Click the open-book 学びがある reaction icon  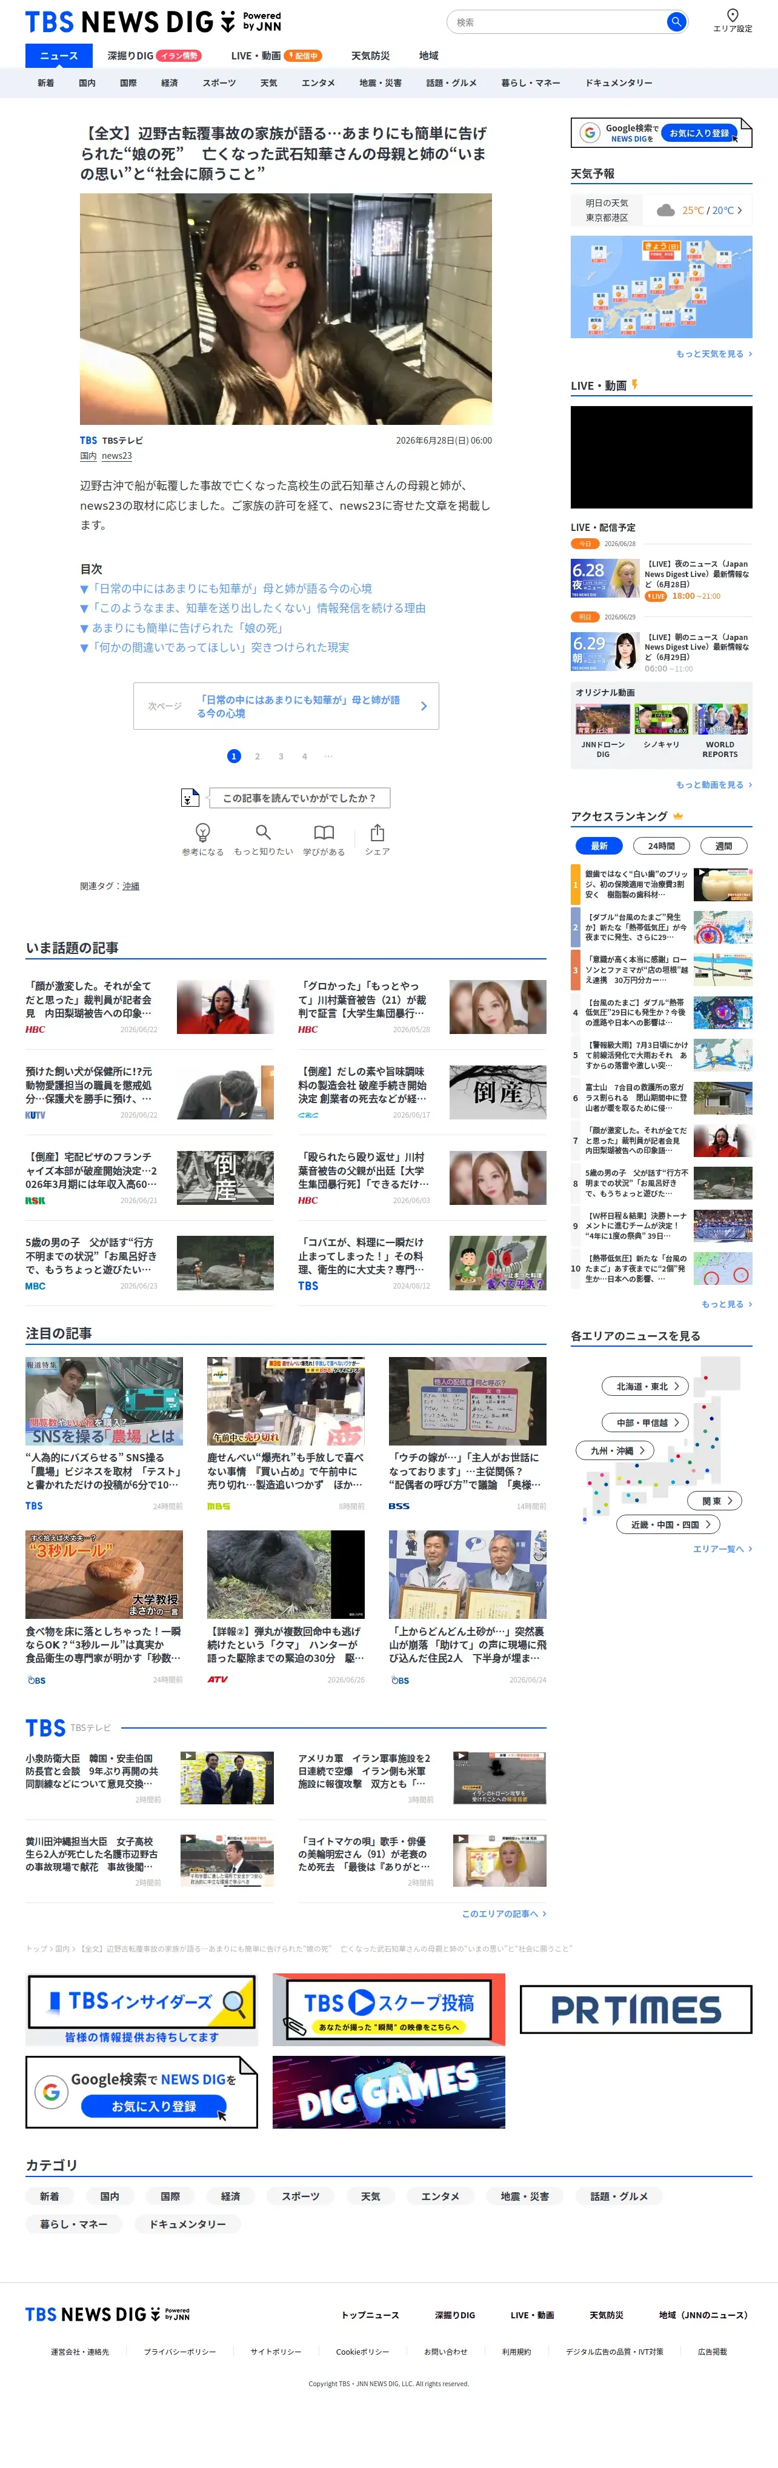pyautogui.click(x=324, y=832)
